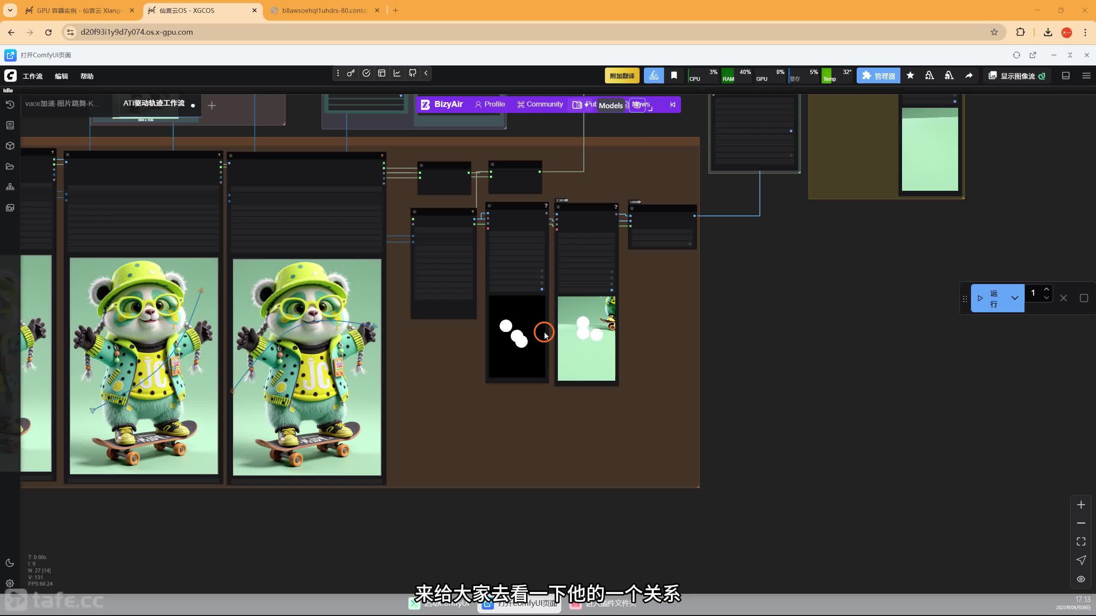Toggle the bottom panel icon

pyautogui.click(x=1066, y=76)
